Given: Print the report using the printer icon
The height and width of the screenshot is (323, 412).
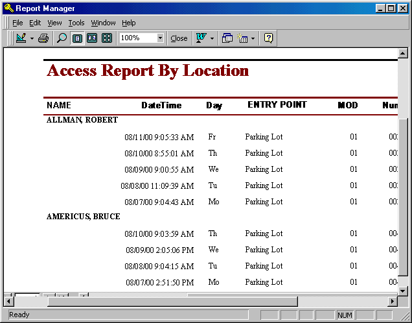Looking at the screenshot, I should tap(43, 38).
